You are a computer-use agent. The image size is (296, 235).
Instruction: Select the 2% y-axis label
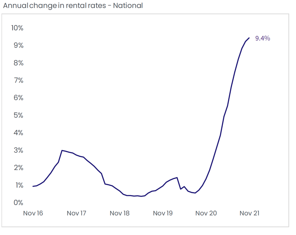pyautogui.click(x=18, y=168)
